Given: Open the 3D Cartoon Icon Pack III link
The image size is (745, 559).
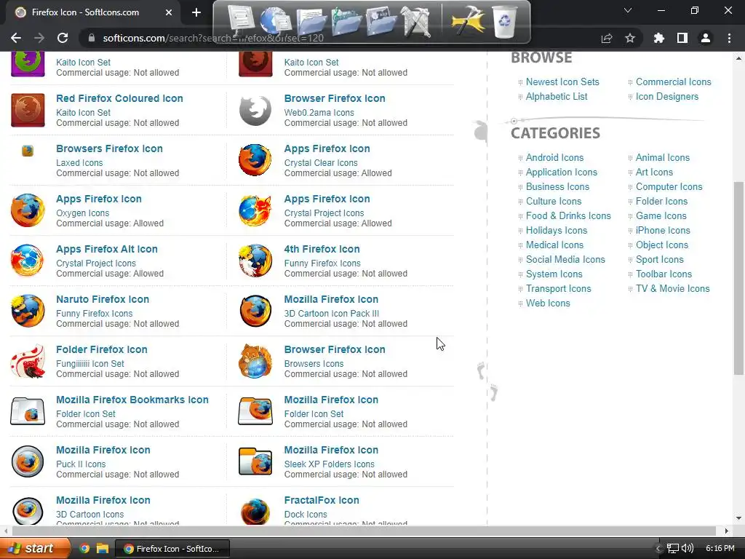Looking at the screenshot, I should click(x=331, y=313).
